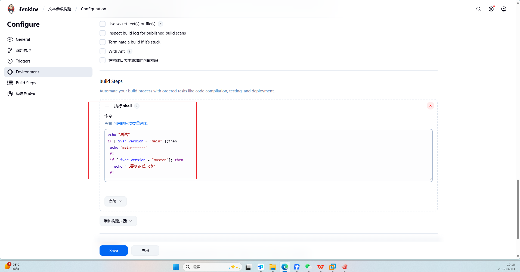Open the 可用的环境变量列表 link
This screenshot has width=520, height=272.
click(130, 123)
